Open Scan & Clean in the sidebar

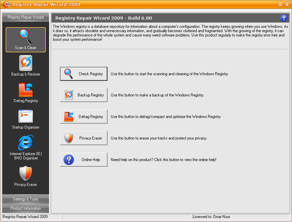pos(26,40)
